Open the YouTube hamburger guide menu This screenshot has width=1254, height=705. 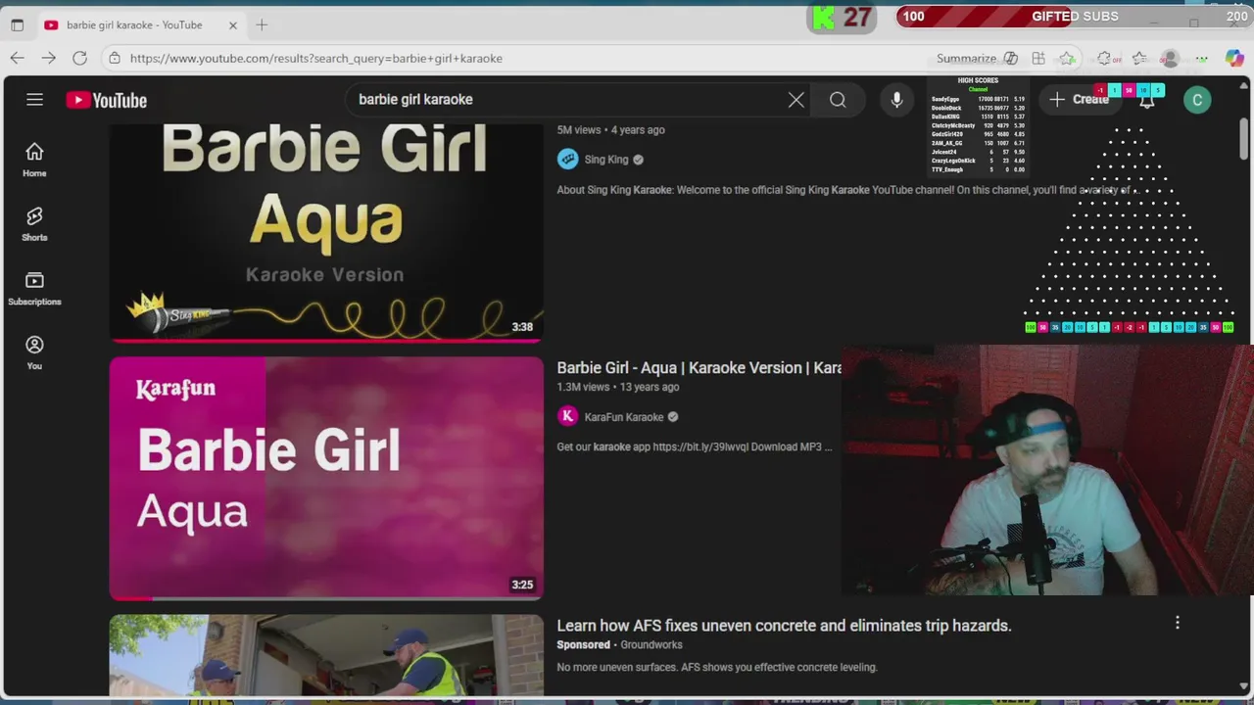[x=34, y=99]
